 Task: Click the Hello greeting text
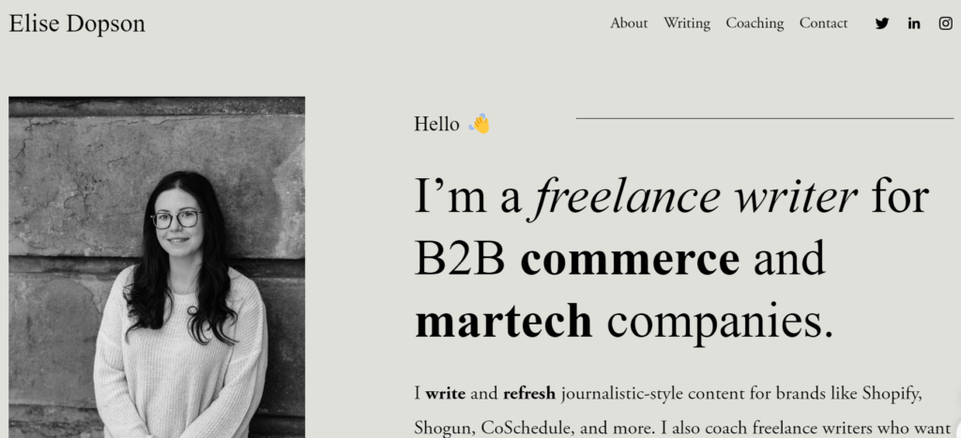[x=436, y=124]
